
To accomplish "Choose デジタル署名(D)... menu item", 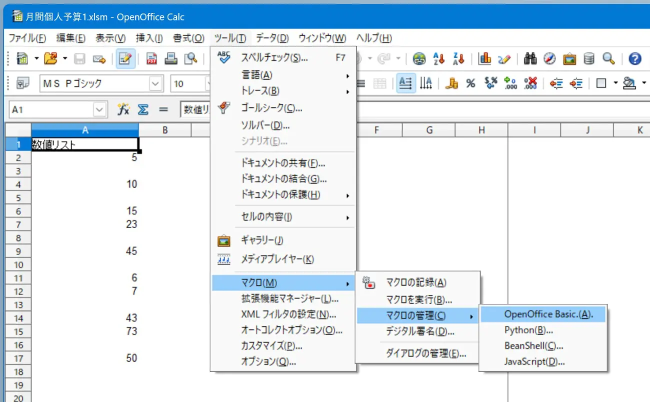I will tap(417, 331).
